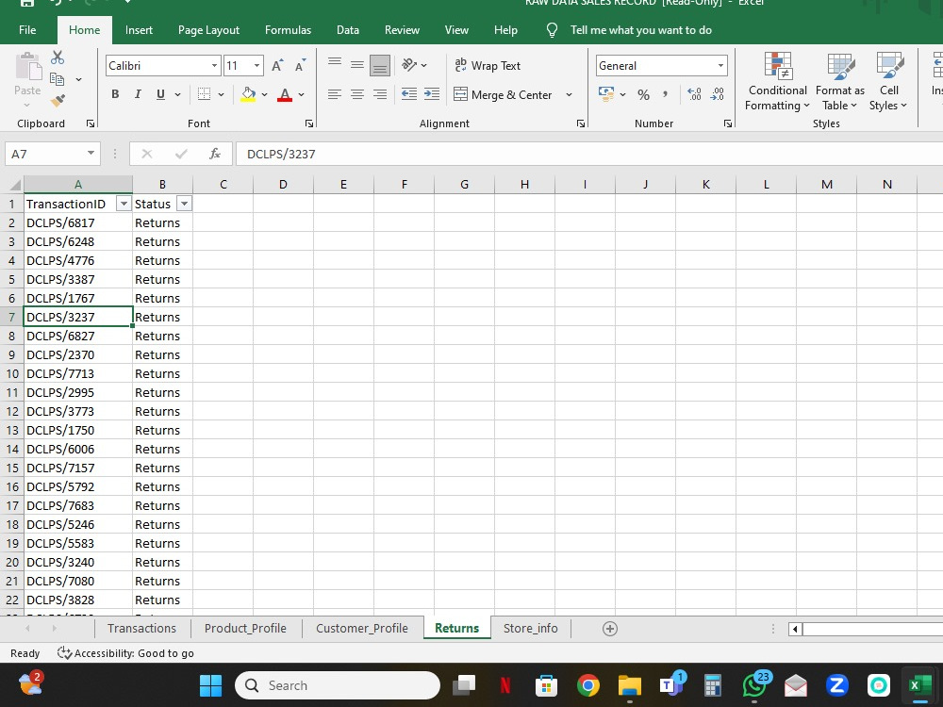Open the Product_Profile sheet tab
Image resolution: width=943 pixels, height=707 pixels.
click(245, 628)
